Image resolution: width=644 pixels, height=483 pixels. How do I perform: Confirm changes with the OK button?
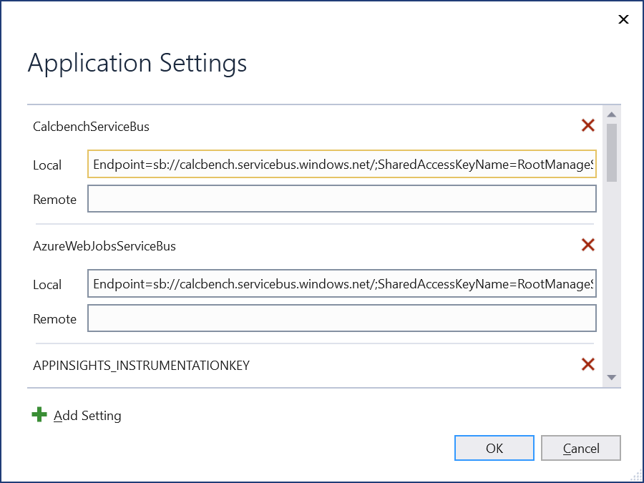[x=494, y=448]
